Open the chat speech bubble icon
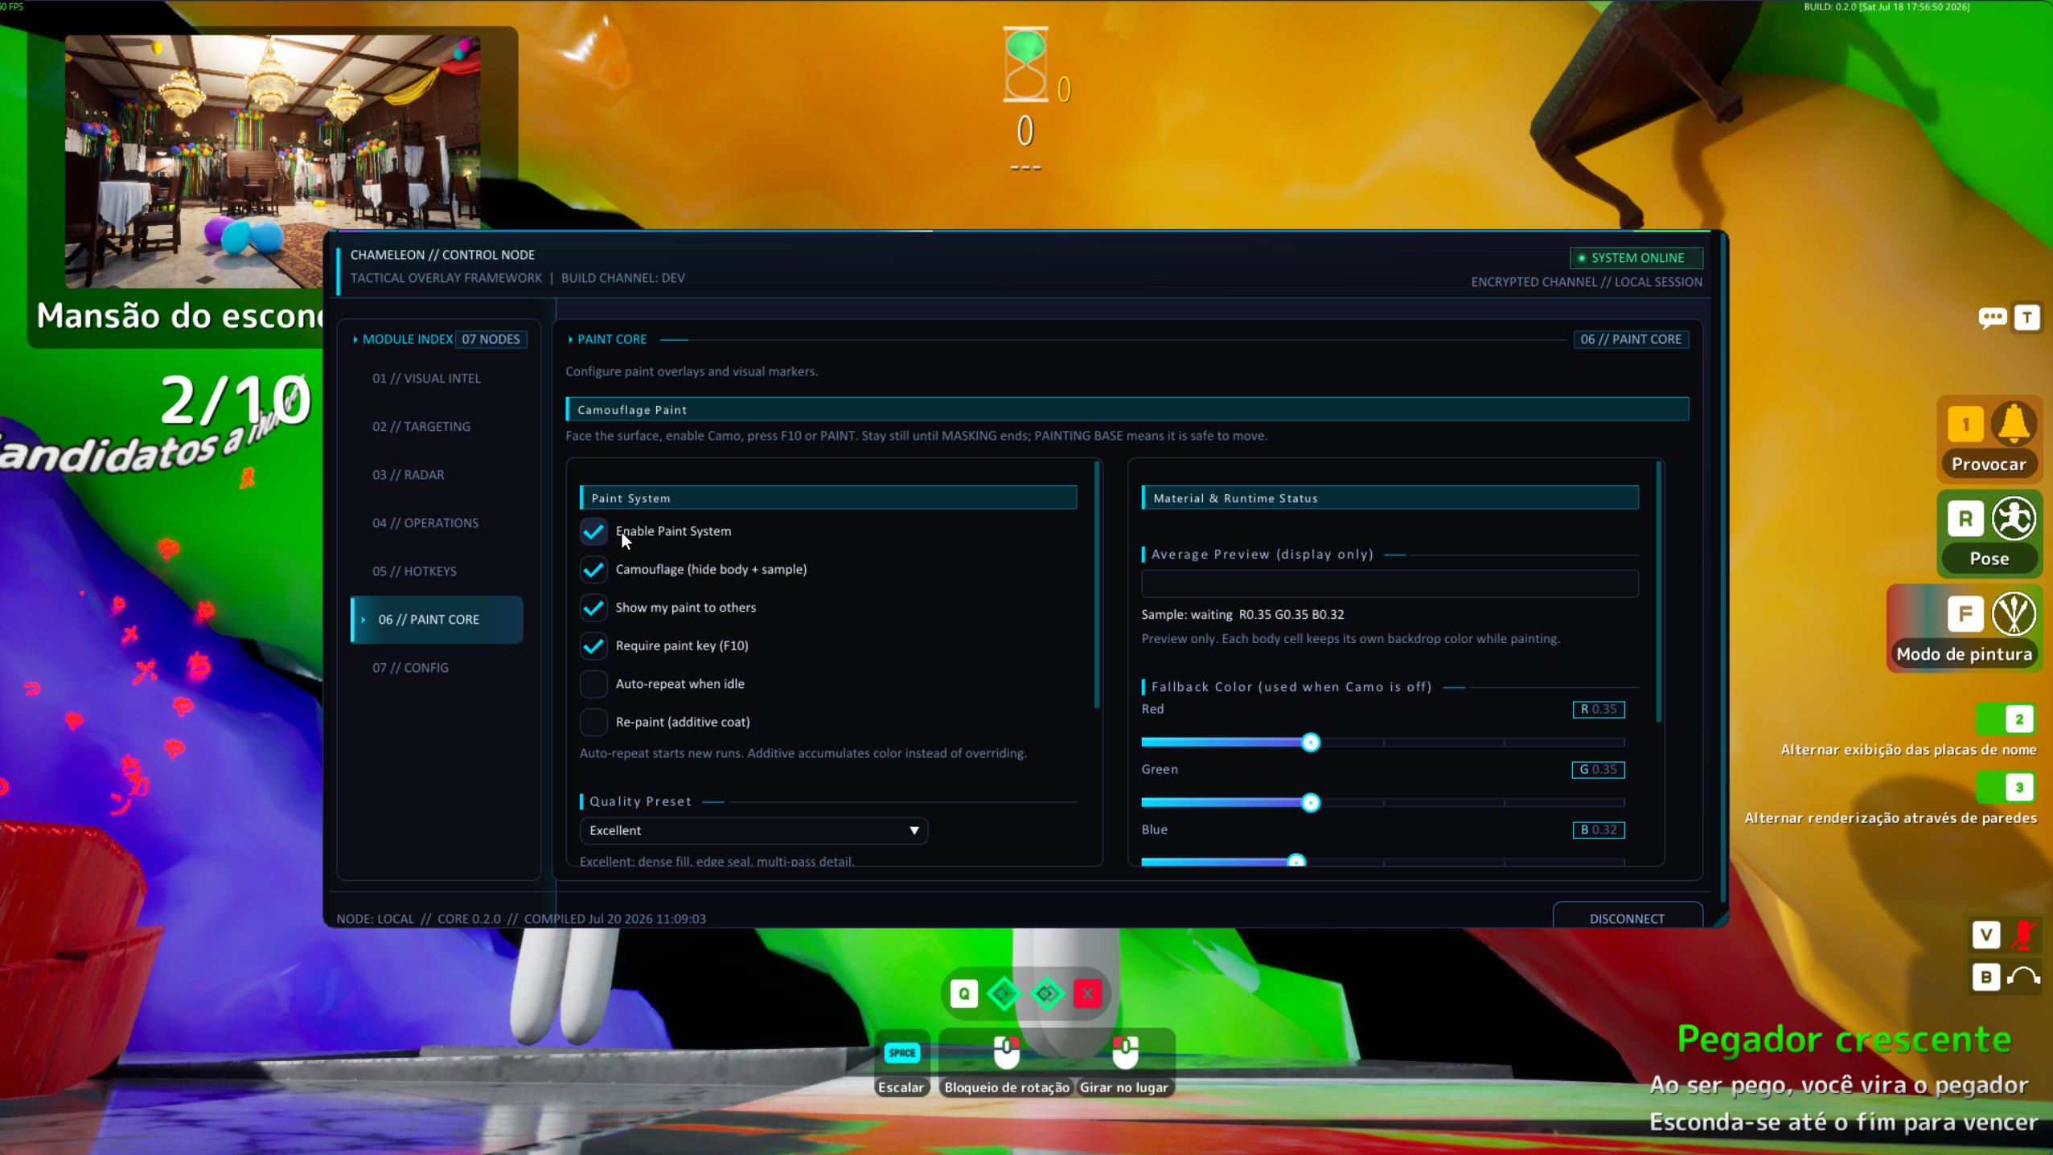Viewport: 2053px width, 1155px height. 1992,317
